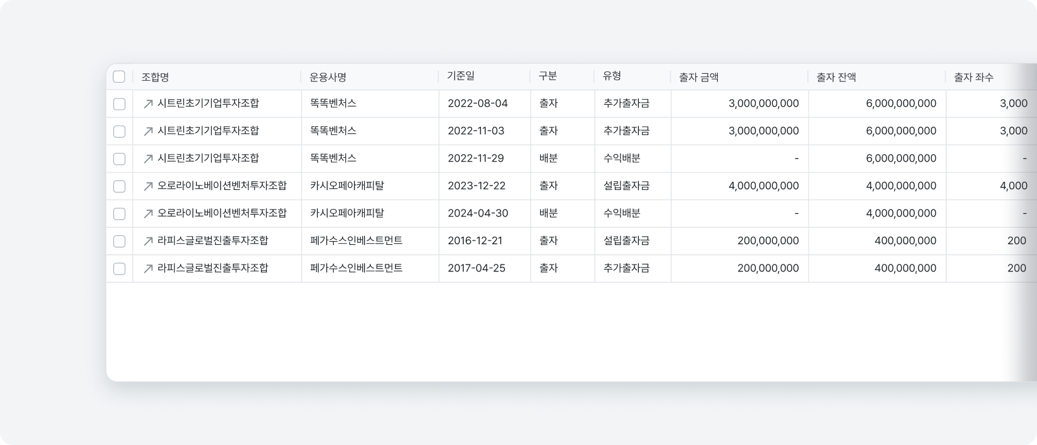Open link arrow for the 2016-12-21 row

point(149,241)
